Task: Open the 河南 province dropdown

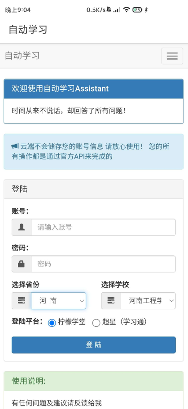Action: [58, 301]
